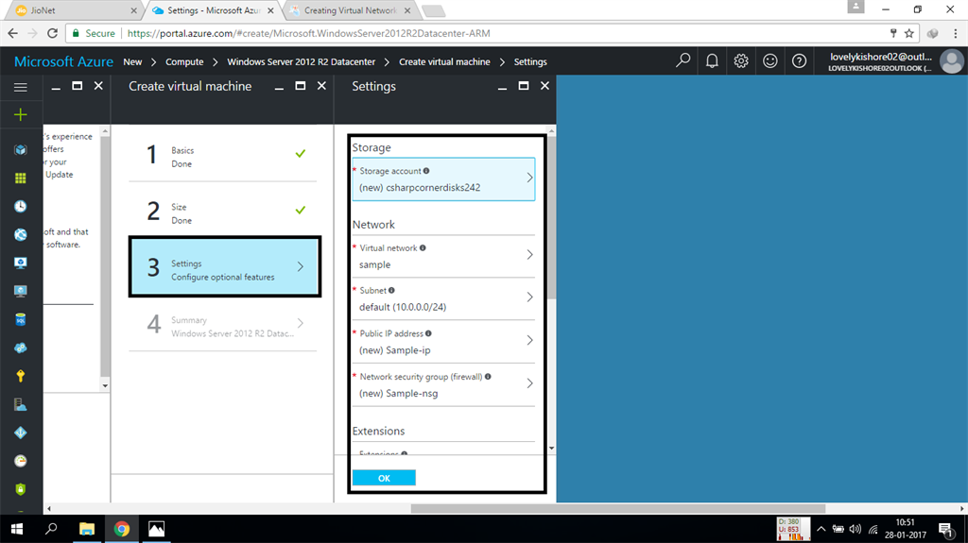
Task: Expand Public IP address Sample-ip row
Action: 443,342
